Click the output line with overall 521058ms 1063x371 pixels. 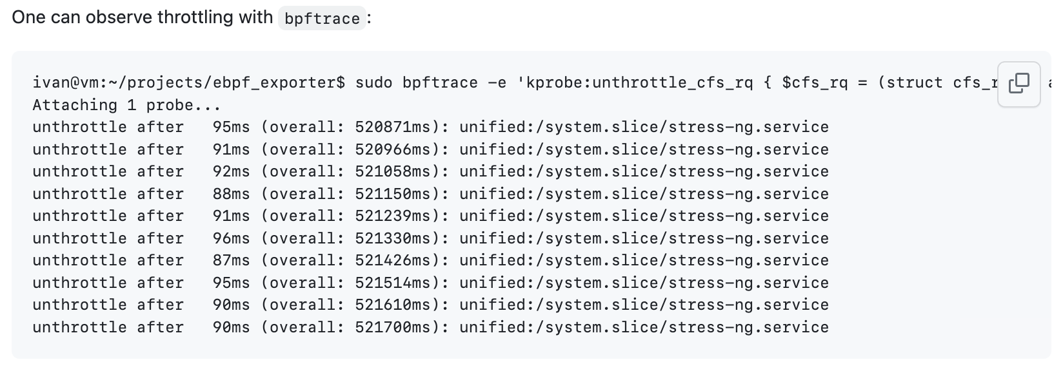pyautogui.click(x=431, y=171)
